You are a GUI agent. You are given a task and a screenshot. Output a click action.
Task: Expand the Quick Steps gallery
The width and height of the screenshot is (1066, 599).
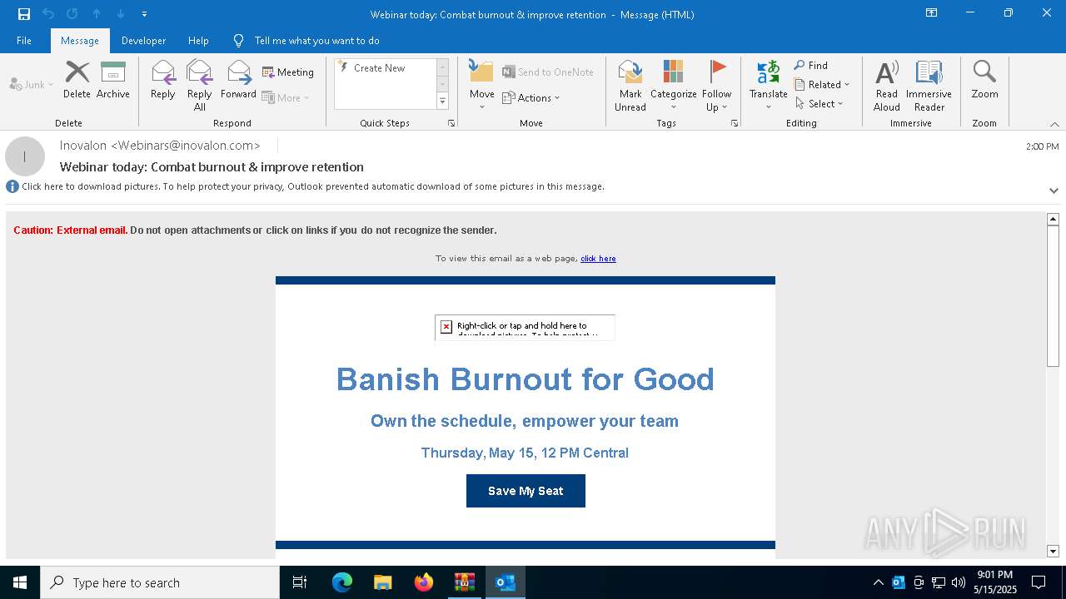[442, 101]
